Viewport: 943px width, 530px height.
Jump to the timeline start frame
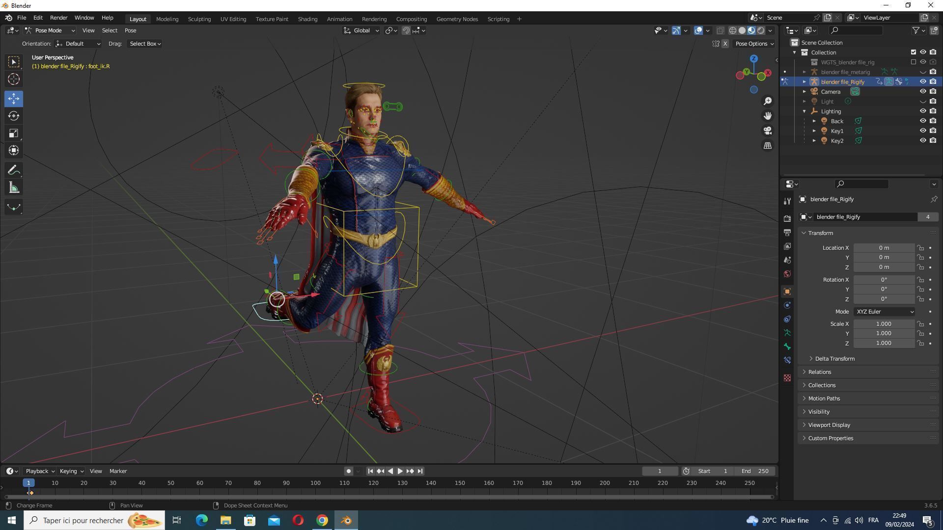coord(370,471)
